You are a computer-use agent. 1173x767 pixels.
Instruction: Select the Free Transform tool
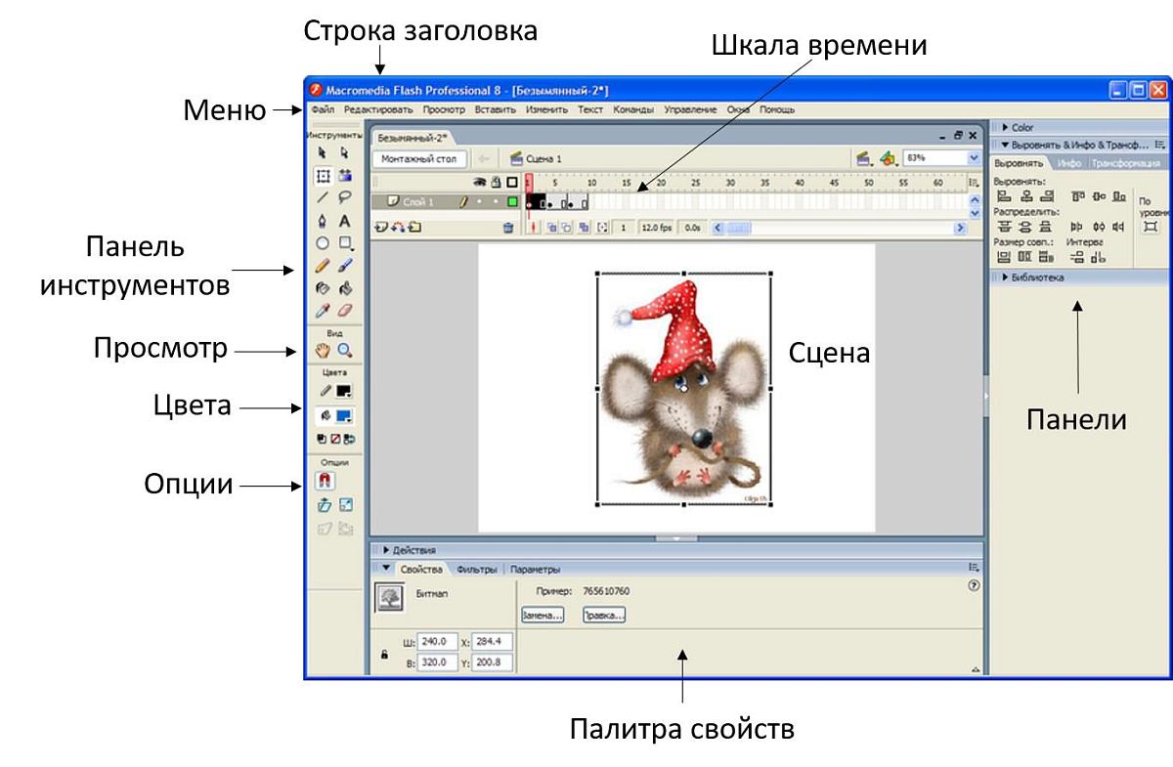[322, 177]
